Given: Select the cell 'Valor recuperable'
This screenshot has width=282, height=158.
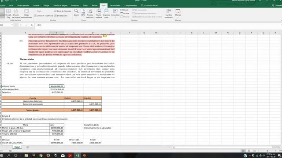Looking at the screenshot, I should pos(25,90).
